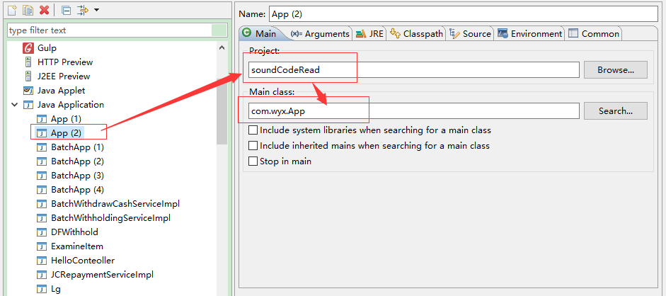
Task: Select Java Applet in the tree
Action: [61, 91]
